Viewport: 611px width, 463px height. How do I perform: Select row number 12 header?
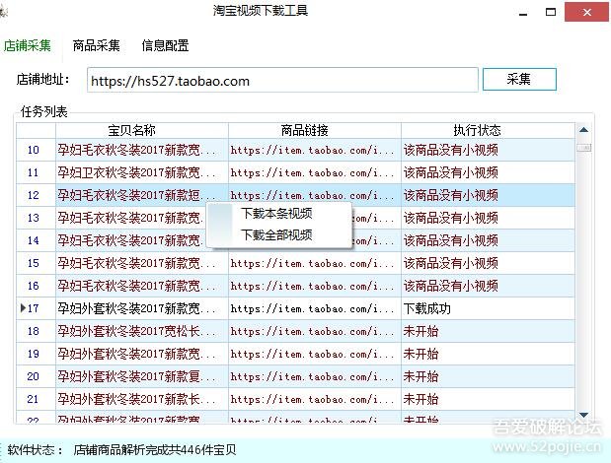pos(36,195)
